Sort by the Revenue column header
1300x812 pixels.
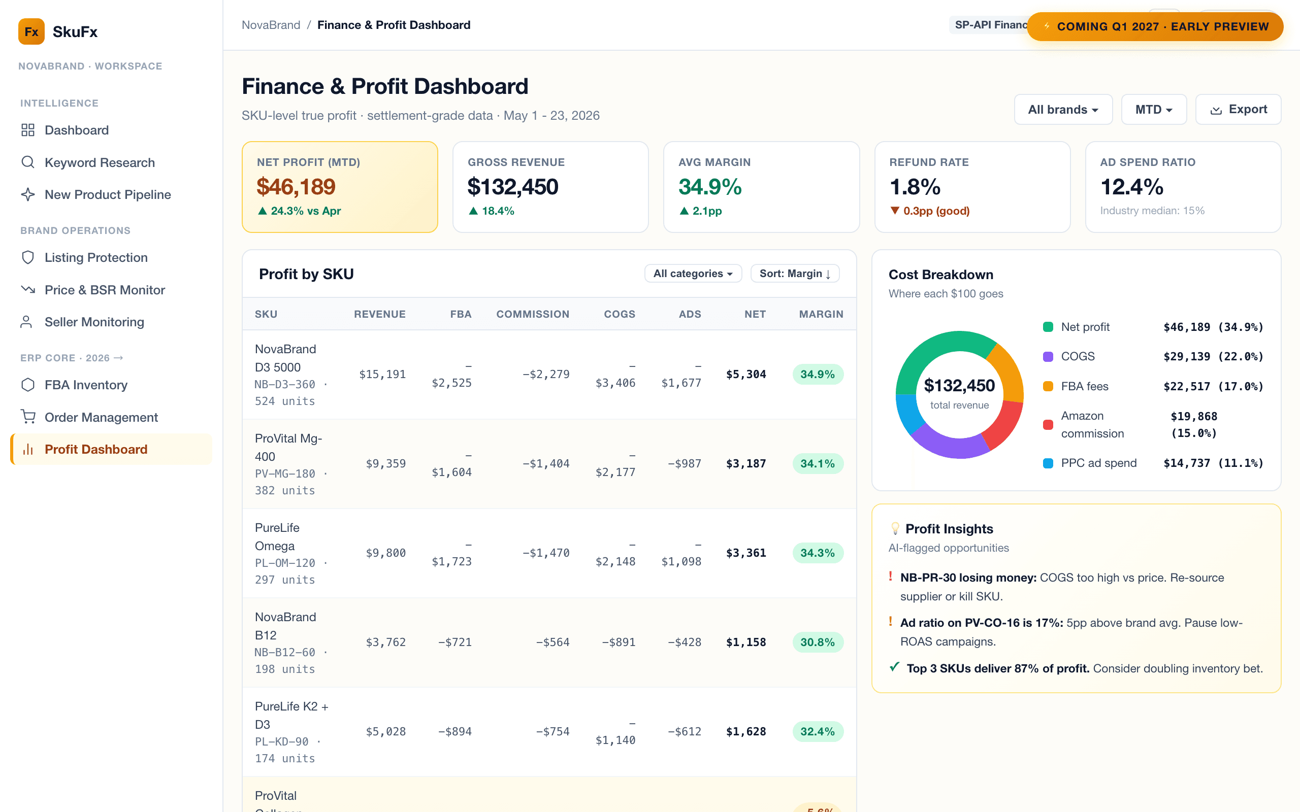click(379, 314)
